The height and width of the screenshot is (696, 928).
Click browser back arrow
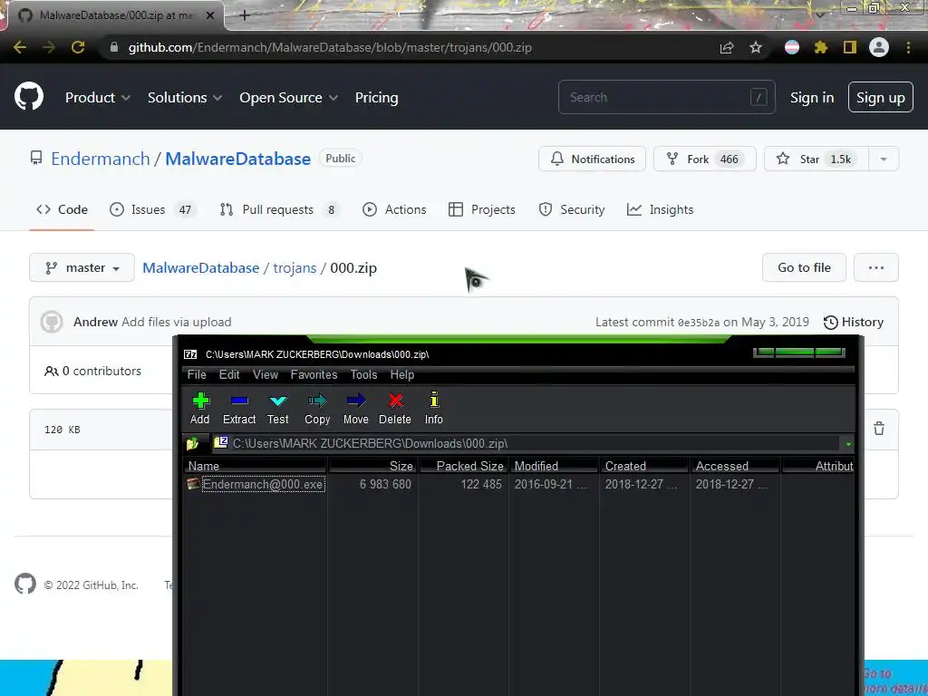20,47
